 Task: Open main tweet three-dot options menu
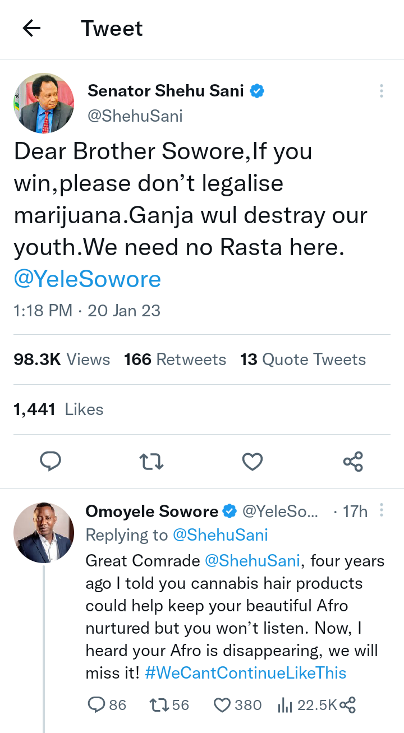(x=382, y=91)
